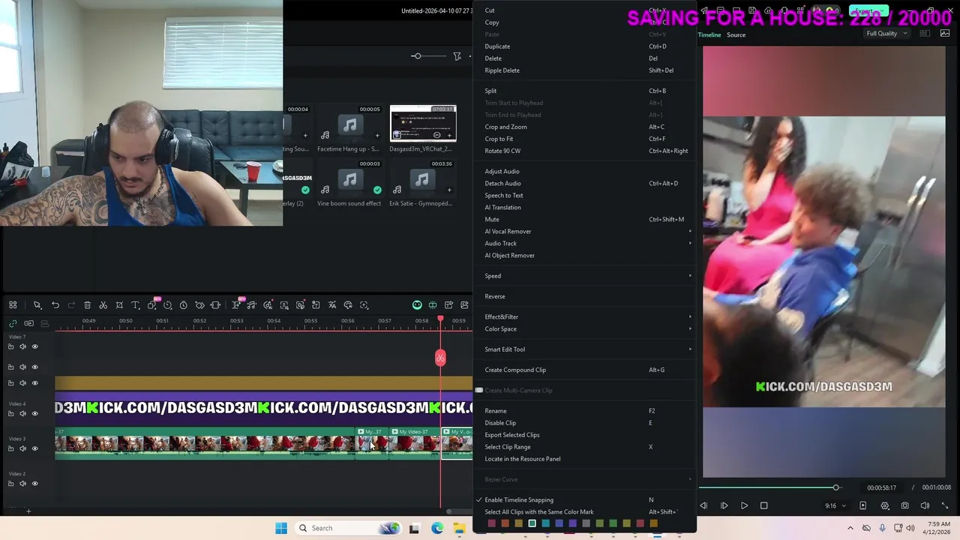
Task: Select the pointer tool in timeline toolbar
Action: click(x=37, y=305)
